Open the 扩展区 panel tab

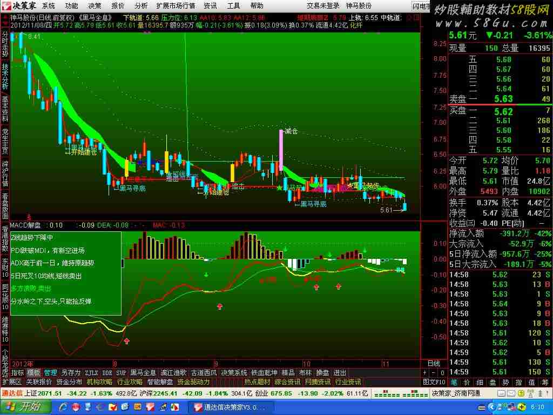click(x=12, y=382)
